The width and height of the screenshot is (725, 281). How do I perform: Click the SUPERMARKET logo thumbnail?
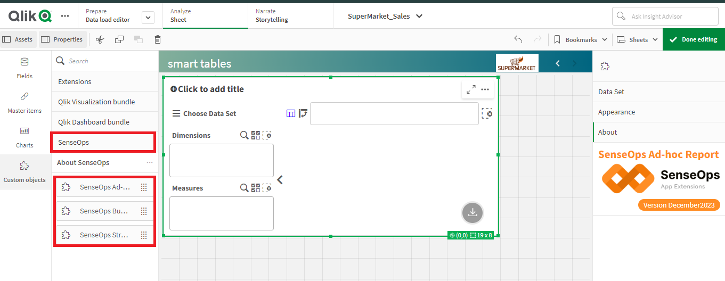tap(517, 63)
